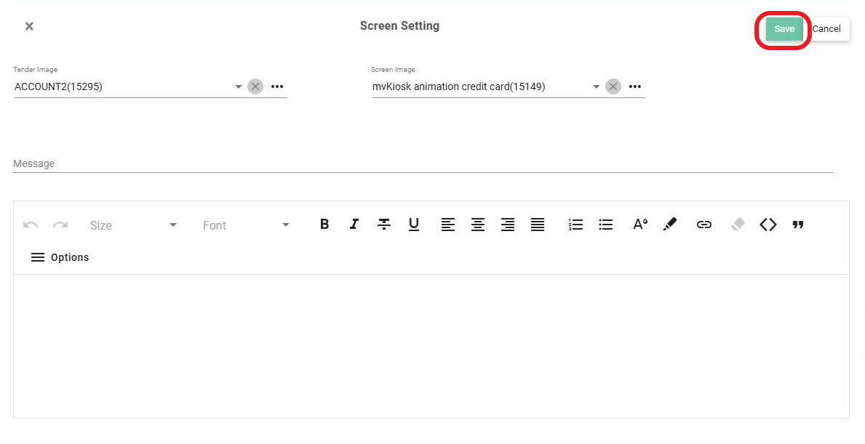Expand the Font dropdown
The height and width of the screenshot is (444, 865).
tap(246, 225)
